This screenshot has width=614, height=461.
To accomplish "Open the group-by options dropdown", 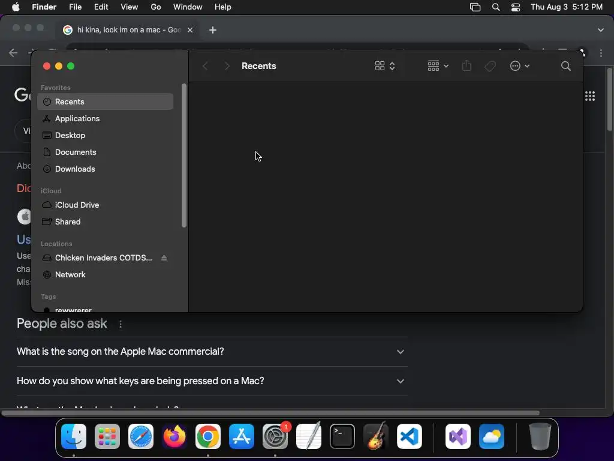I will (438, 66).
